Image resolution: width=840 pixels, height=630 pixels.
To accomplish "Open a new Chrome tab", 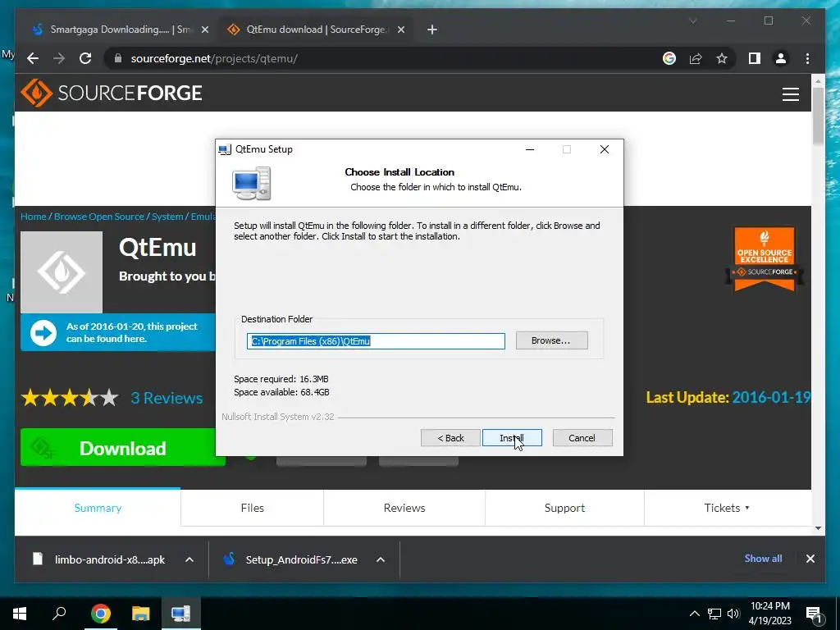I will [431, 30].
